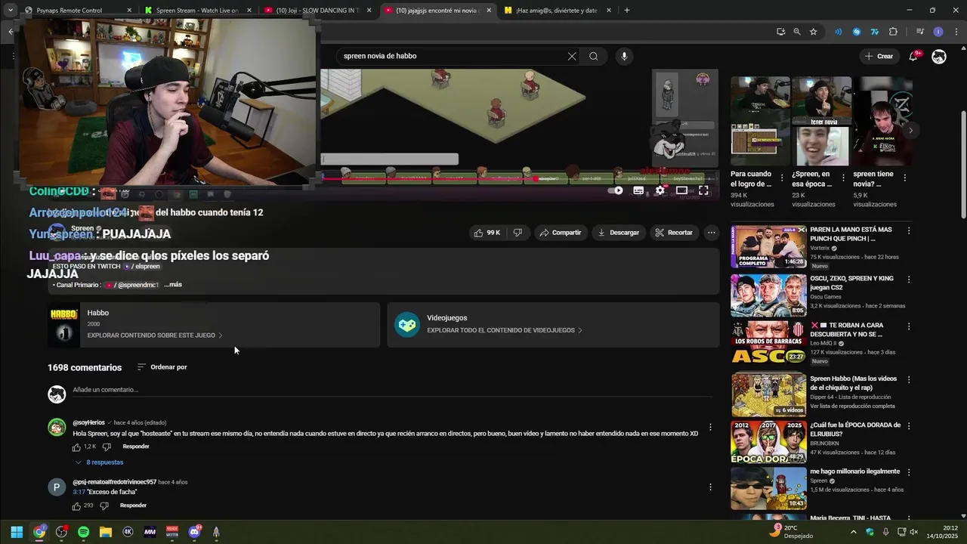
Task: Start voice search with microphone icon
Action: 624,56
